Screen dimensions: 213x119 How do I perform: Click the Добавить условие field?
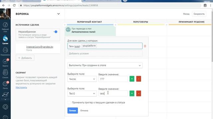[x=105, y=54]
